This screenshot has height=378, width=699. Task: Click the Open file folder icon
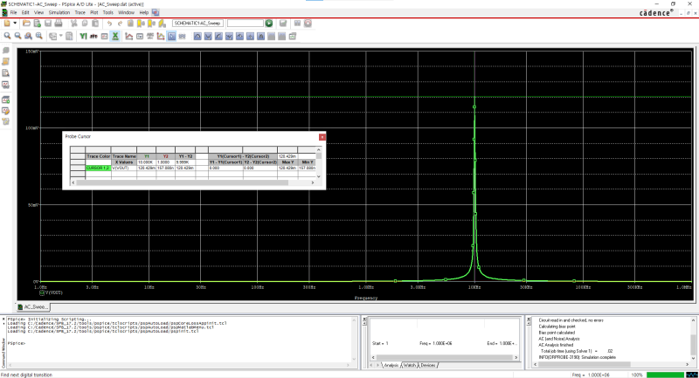click(26, 23)
